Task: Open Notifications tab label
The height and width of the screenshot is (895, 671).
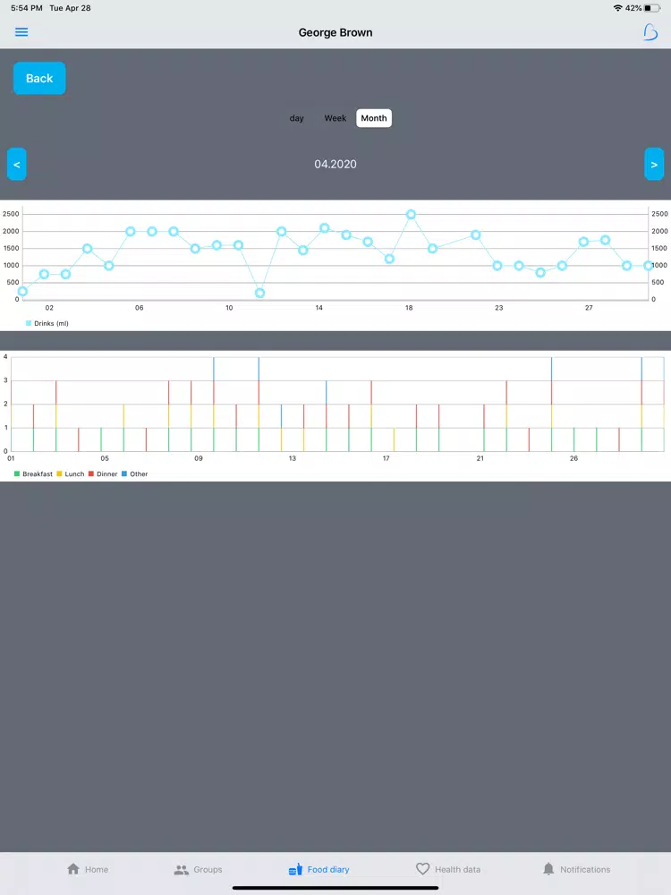Action: 585,869
